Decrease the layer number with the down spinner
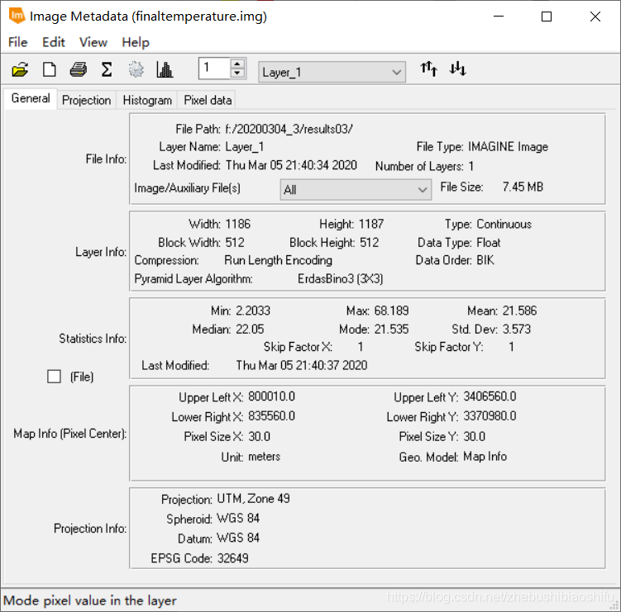The image size is (621, 612). (x=237, y=74)
